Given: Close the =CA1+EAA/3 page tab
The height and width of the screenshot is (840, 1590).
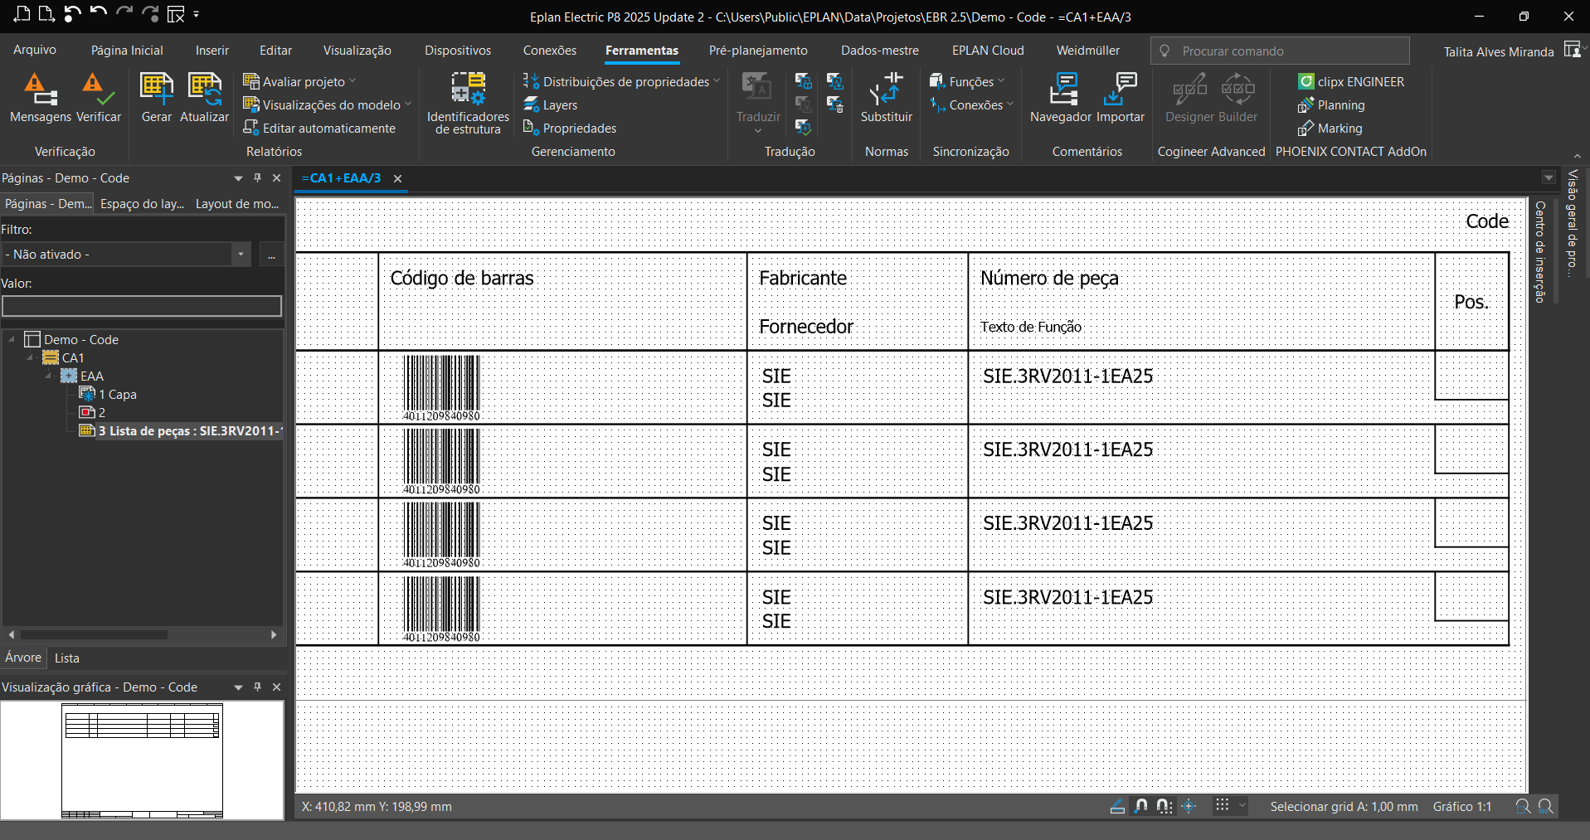Looking at the screenshot, I should 397,178.
